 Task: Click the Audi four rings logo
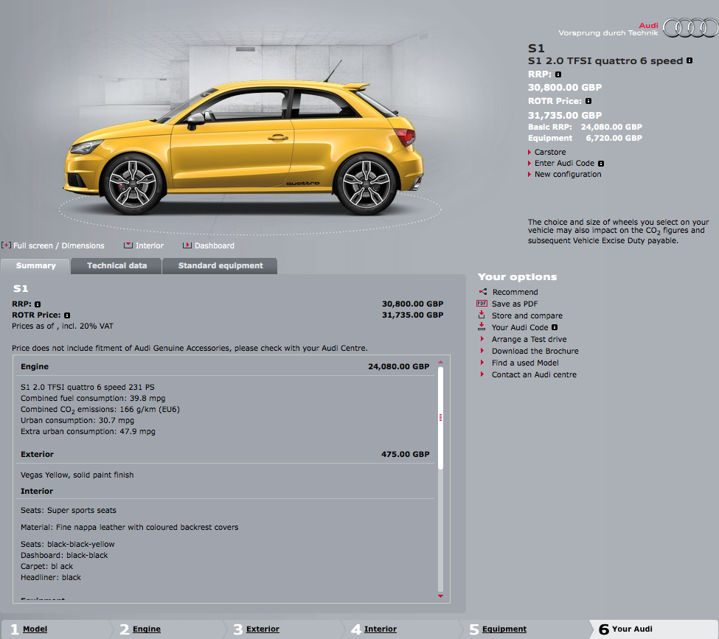(x=689, y=28)
